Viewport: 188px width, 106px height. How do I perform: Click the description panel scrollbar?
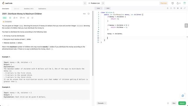tap(93, 43)
